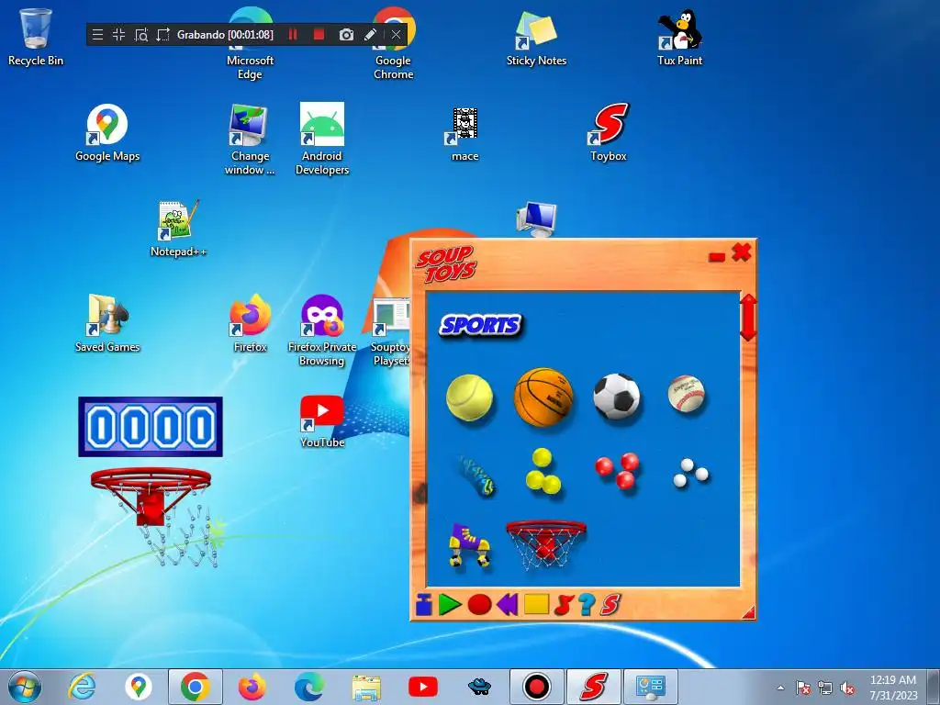
Task: Click the Soup Toys resize corner triangle
Action: point(749,612)
